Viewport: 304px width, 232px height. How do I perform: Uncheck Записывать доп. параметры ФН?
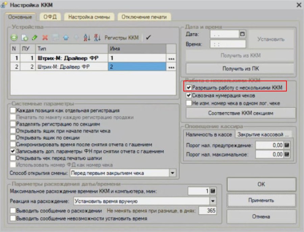click(x=13, y=151)
